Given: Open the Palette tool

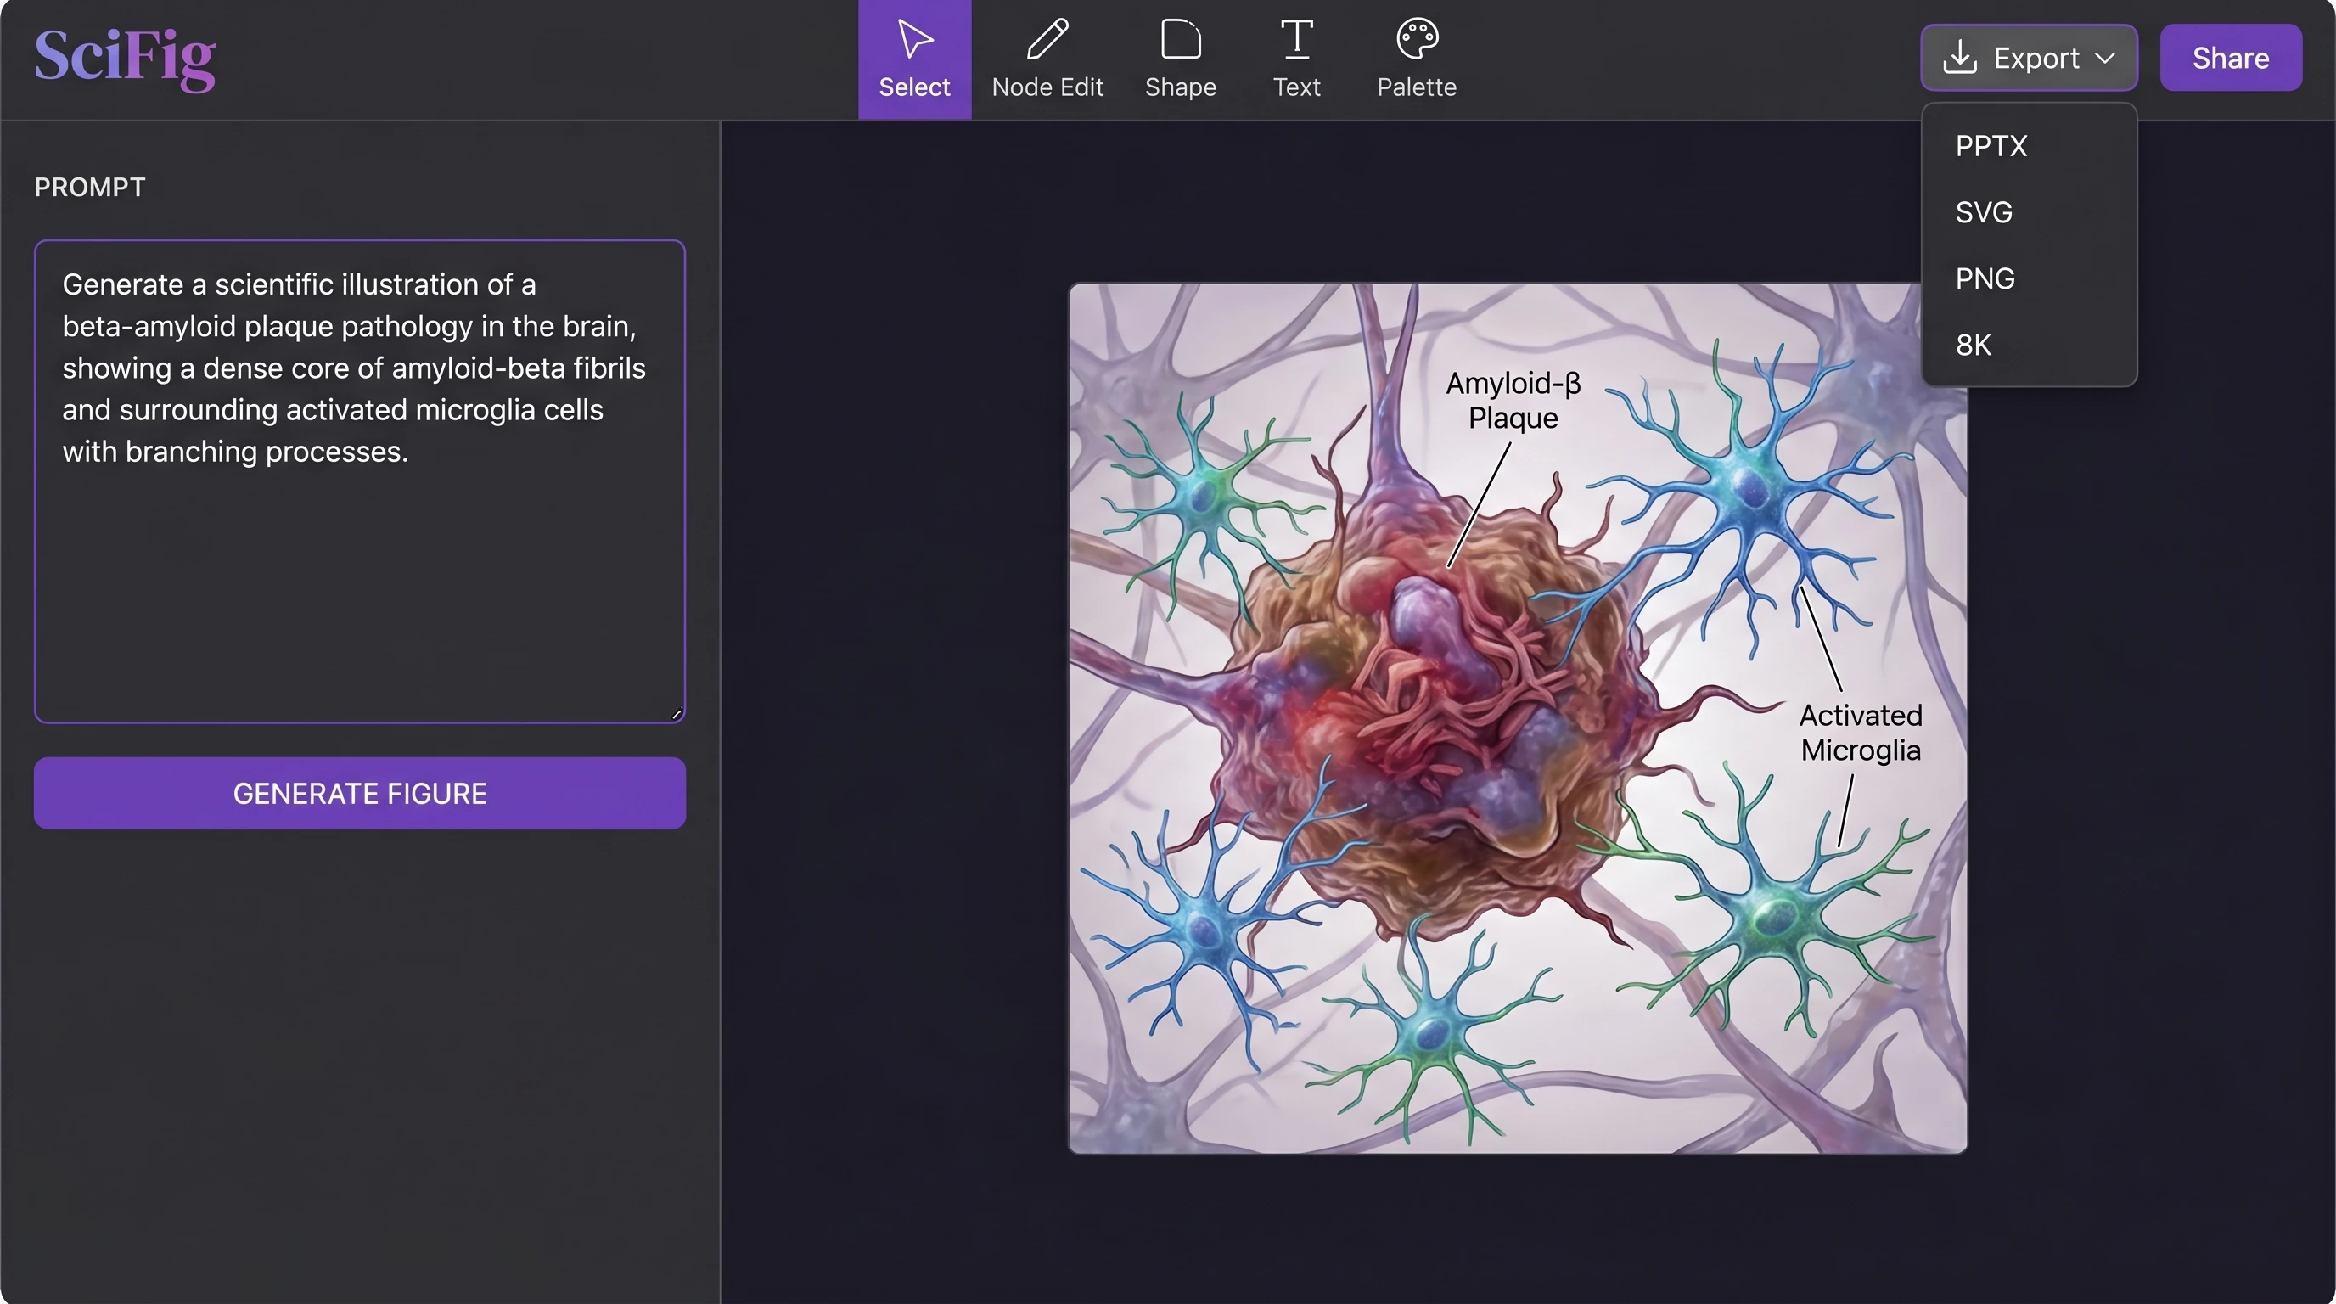Looking at the screenshot, I should 1417,59.
